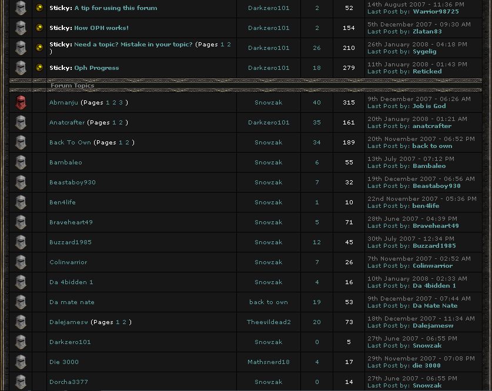View last poster Job is God
This screenshot has height=391, width=492.
429,106
